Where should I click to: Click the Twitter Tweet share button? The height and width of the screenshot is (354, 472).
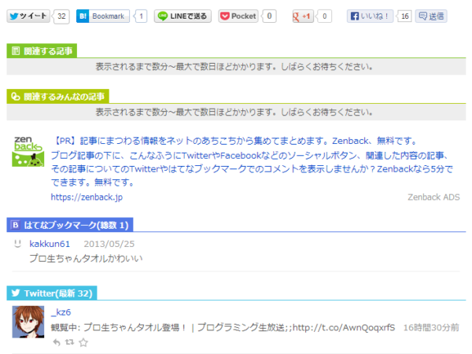28,16
